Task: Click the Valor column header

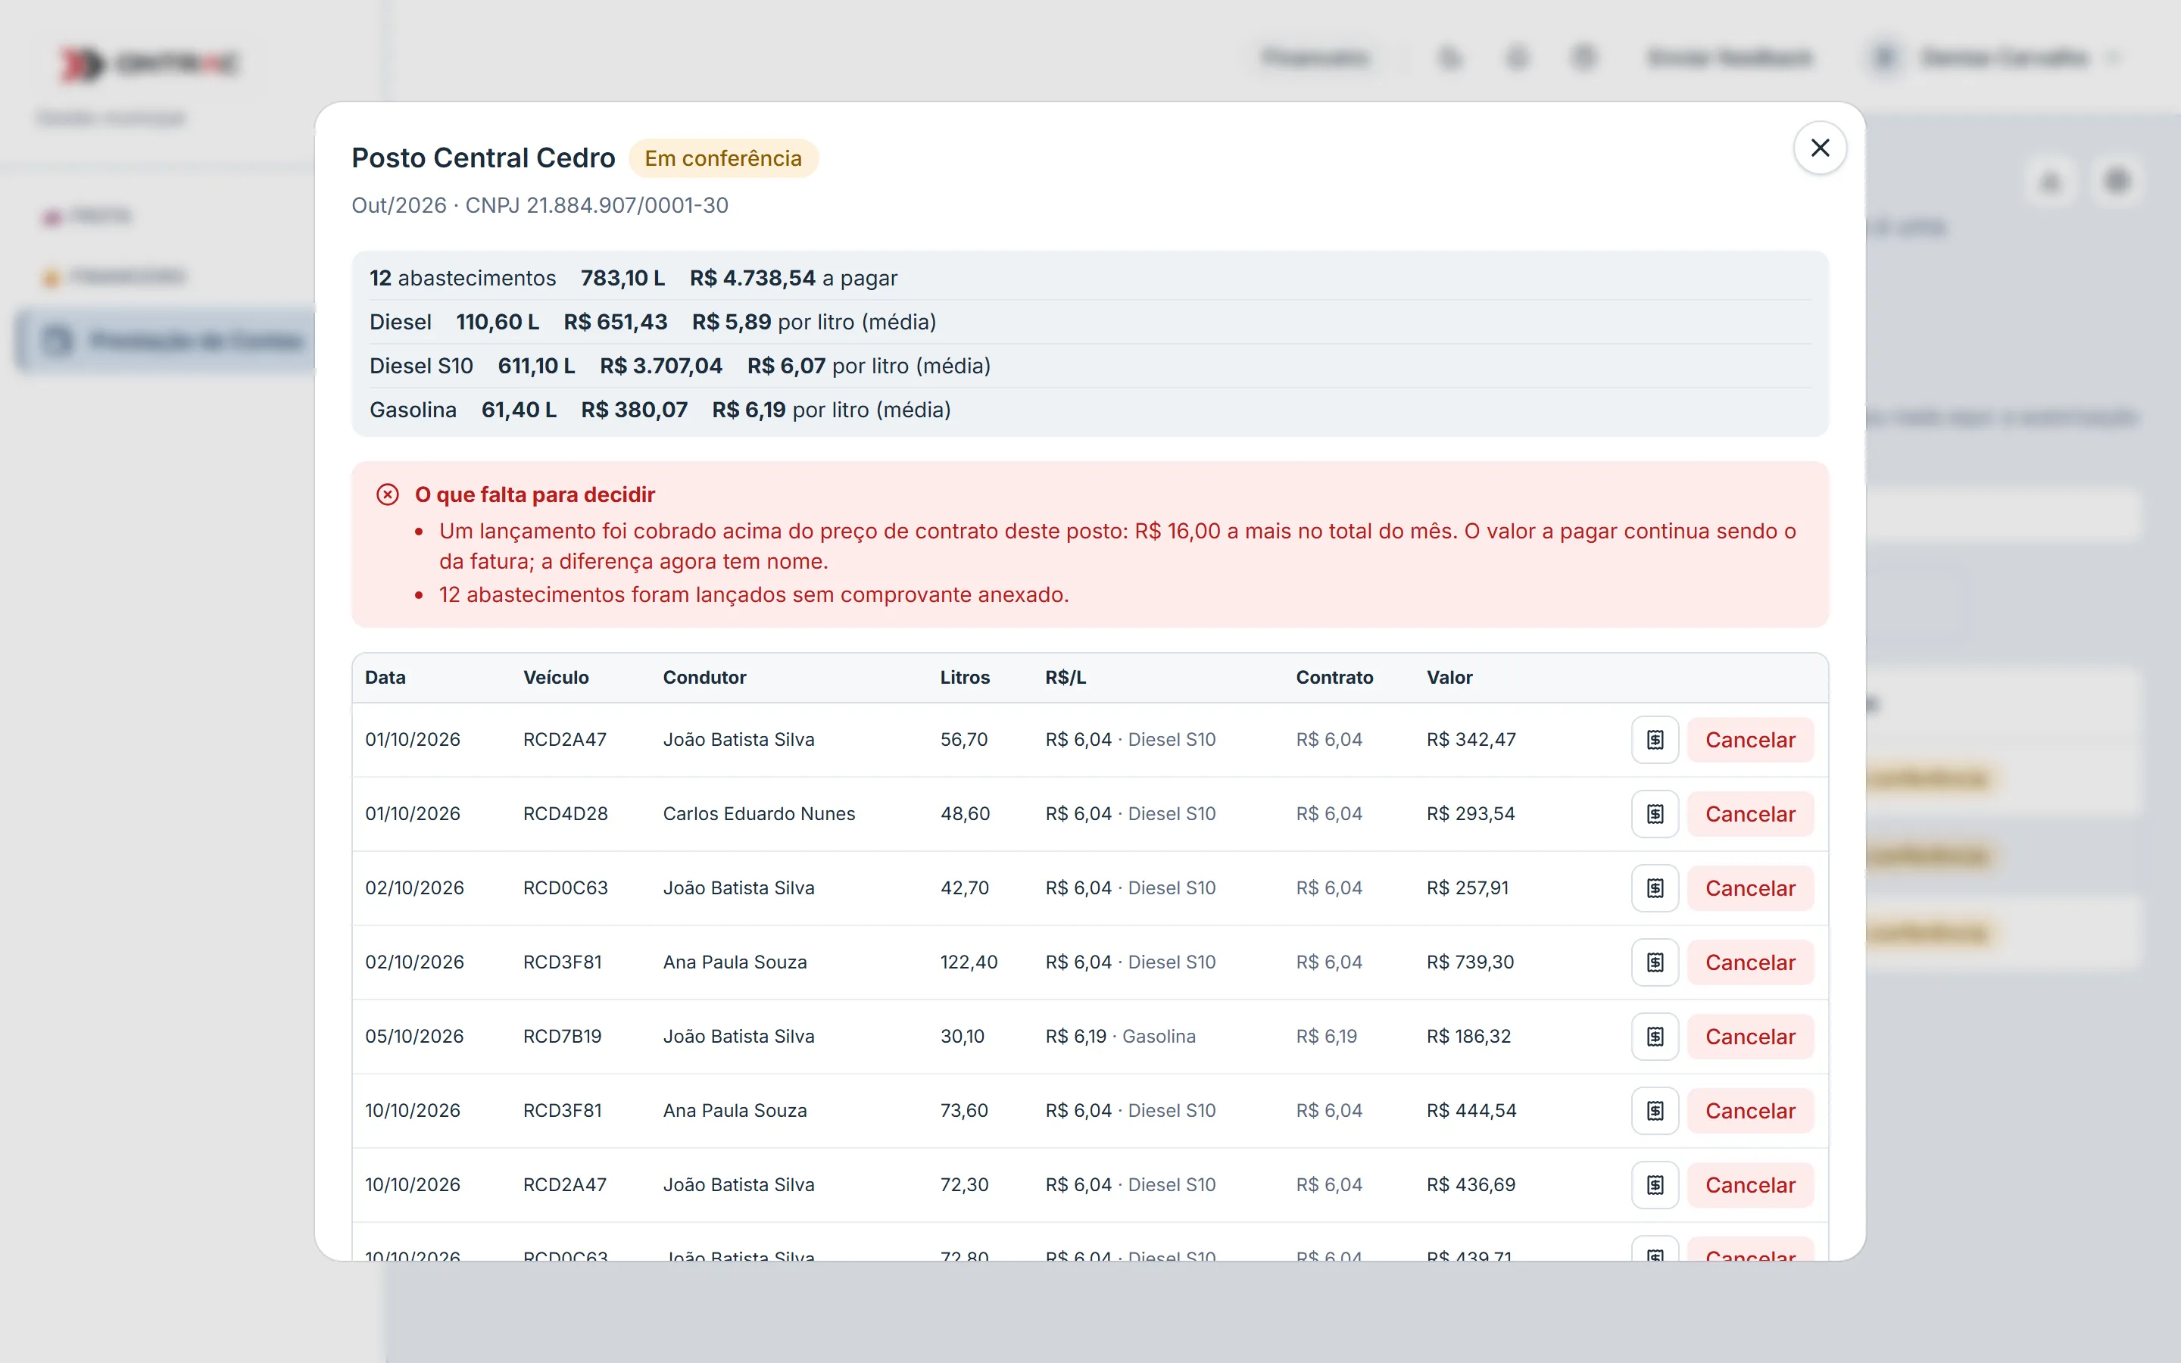Action: click(x=1449, y=677)
